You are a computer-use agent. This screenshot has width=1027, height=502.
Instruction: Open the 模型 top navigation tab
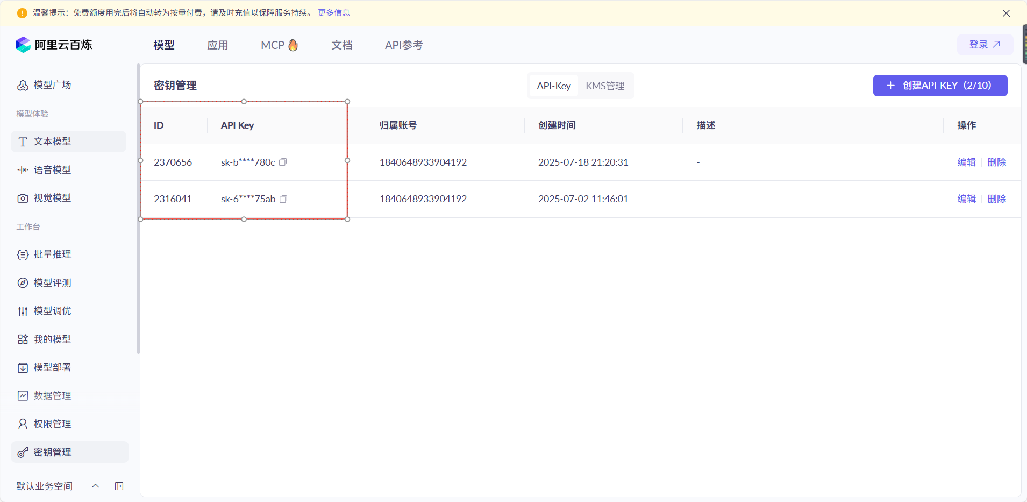(164, 45)
